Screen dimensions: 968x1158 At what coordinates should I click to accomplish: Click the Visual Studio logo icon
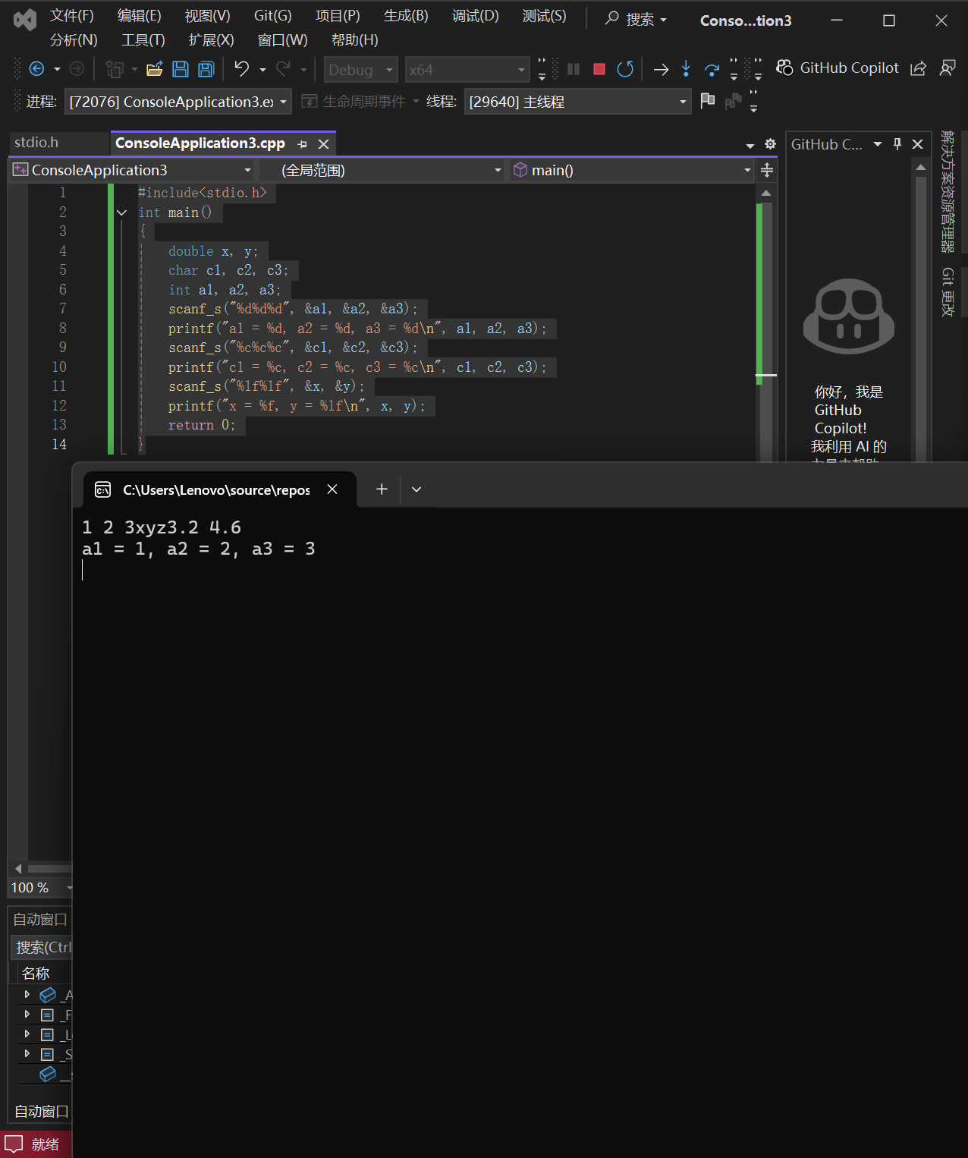25,20
